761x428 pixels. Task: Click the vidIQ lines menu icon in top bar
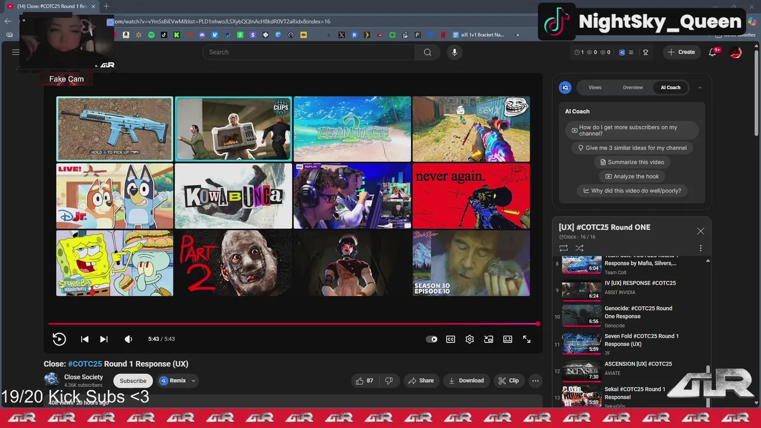pos(631,52)
